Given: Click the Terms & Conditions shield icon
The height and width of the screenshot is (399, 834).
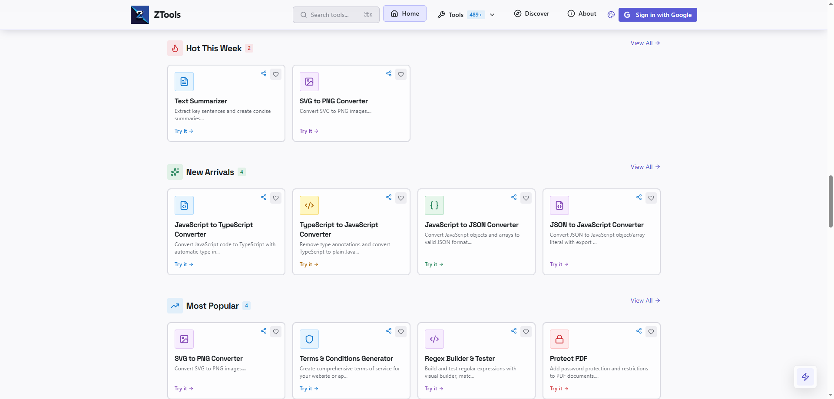Looking at the screenshot, I should click(x=309, y=339).
